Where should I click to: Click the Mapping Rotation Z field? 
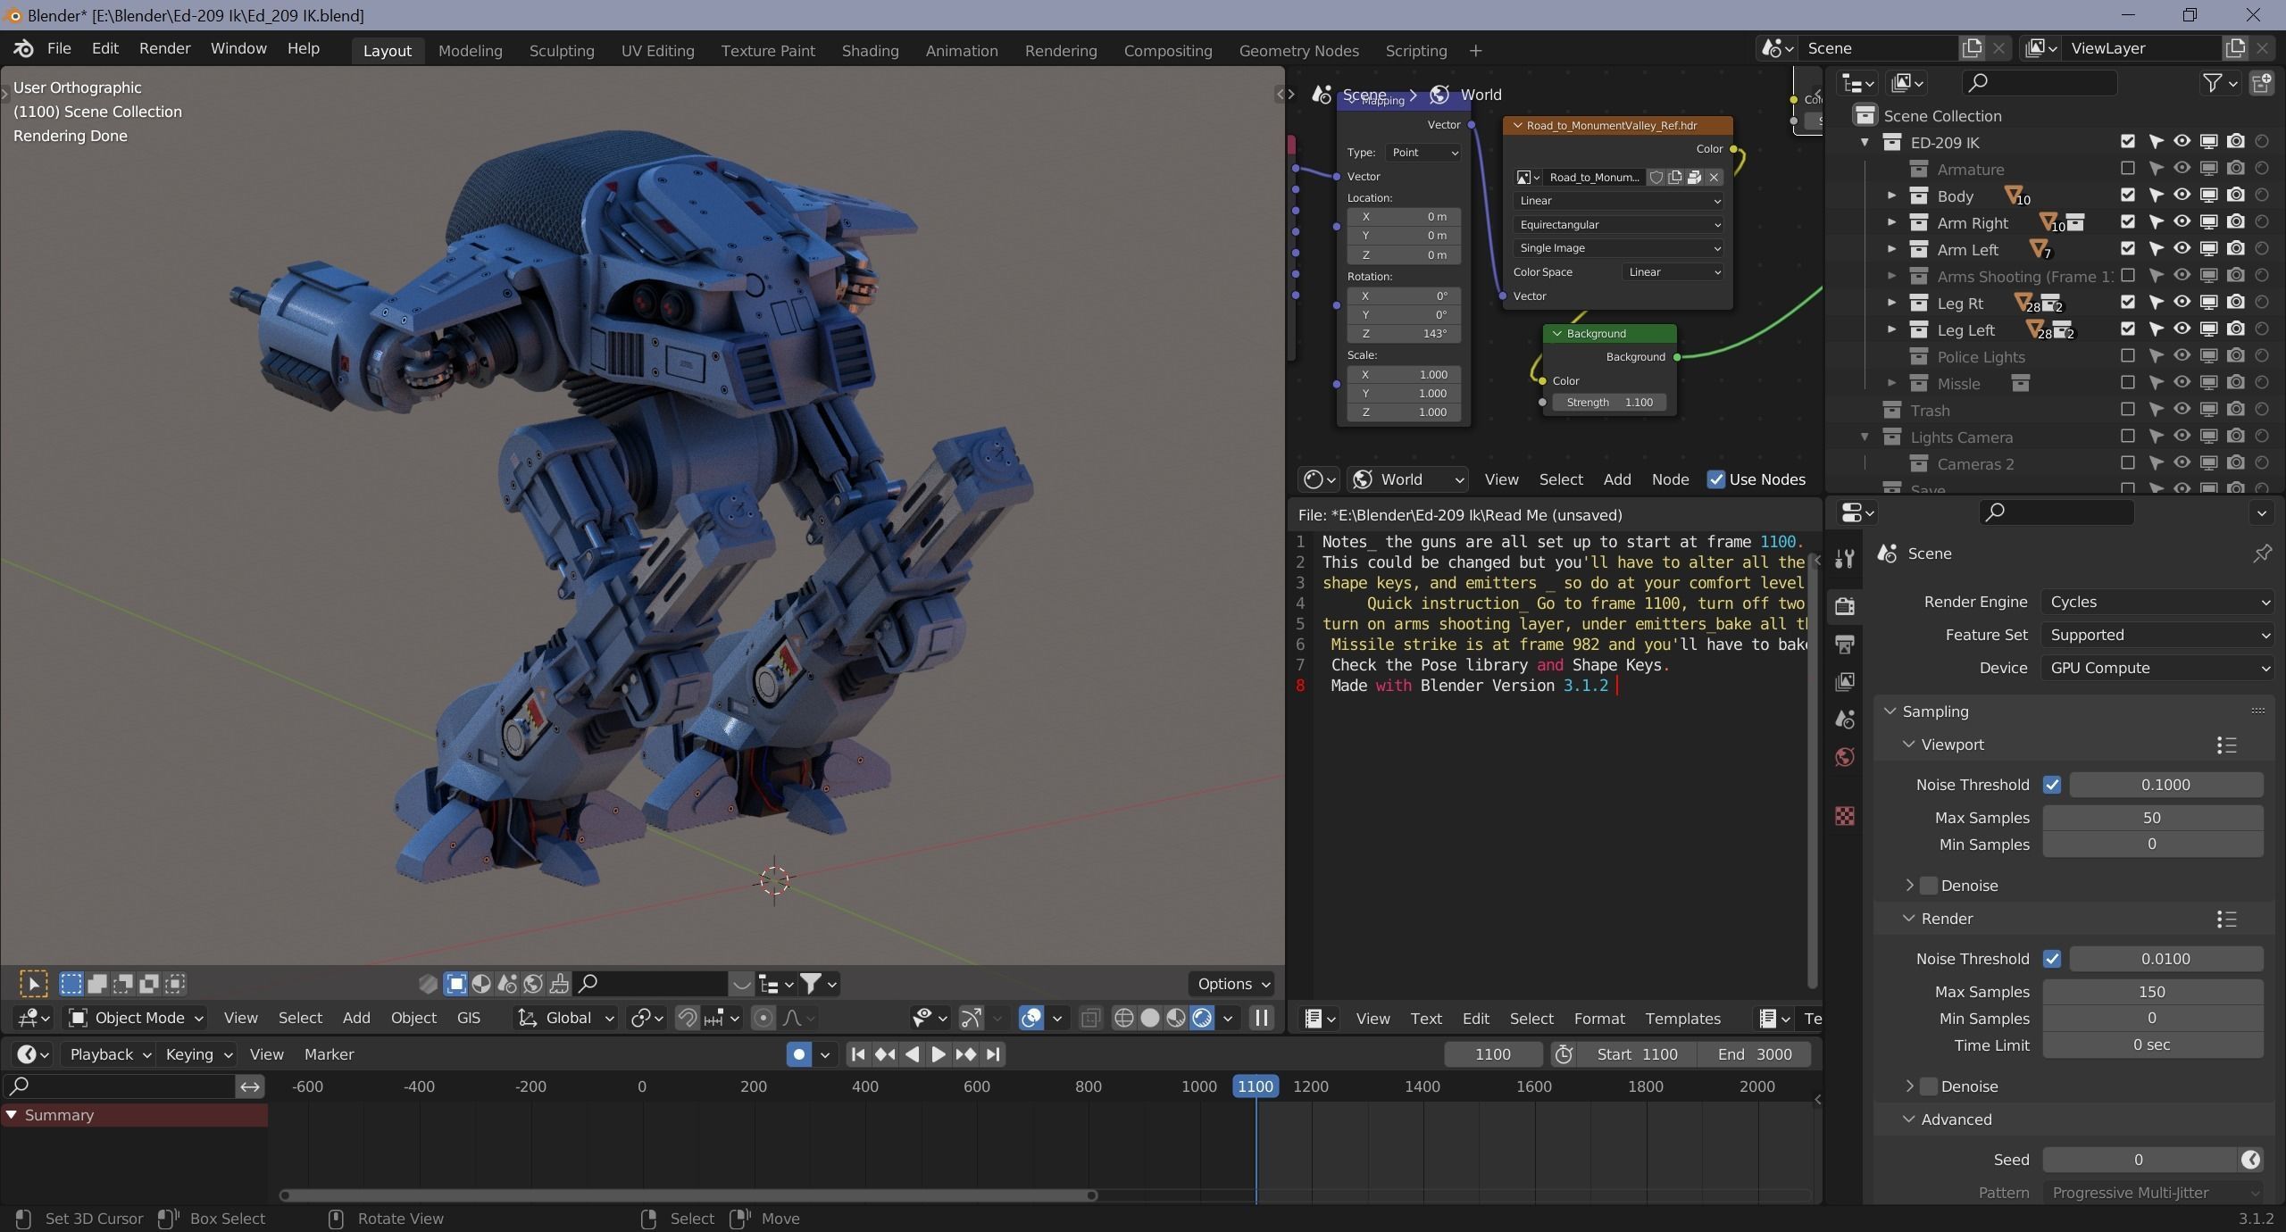point(1404,334)
